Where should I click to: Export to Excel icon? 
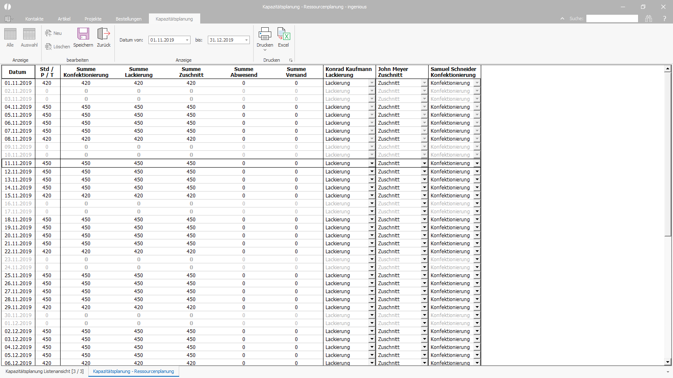point(284,34)
